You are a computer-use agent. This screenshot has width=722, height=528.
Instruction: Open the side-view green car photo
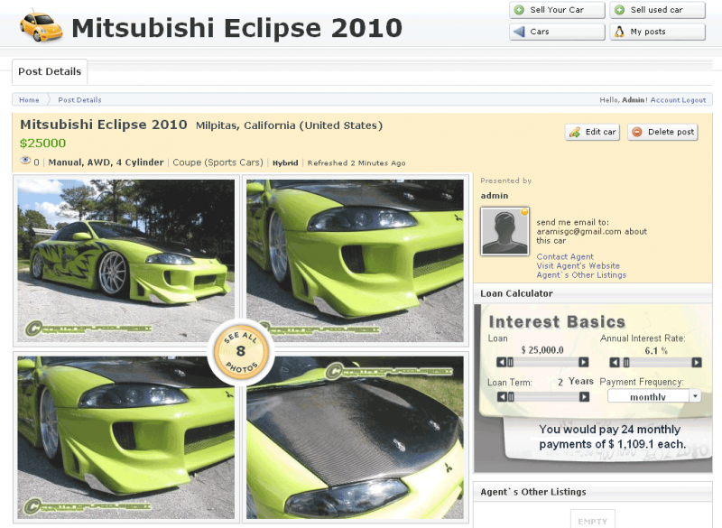click(x=125, y=260)
